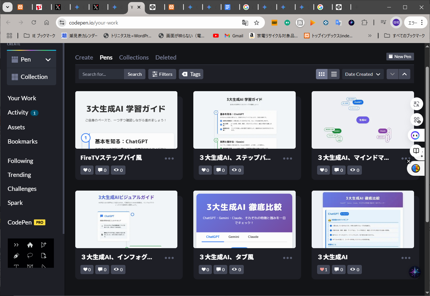Go to Trending pens

pyautogui.click(x=19, y=175)
